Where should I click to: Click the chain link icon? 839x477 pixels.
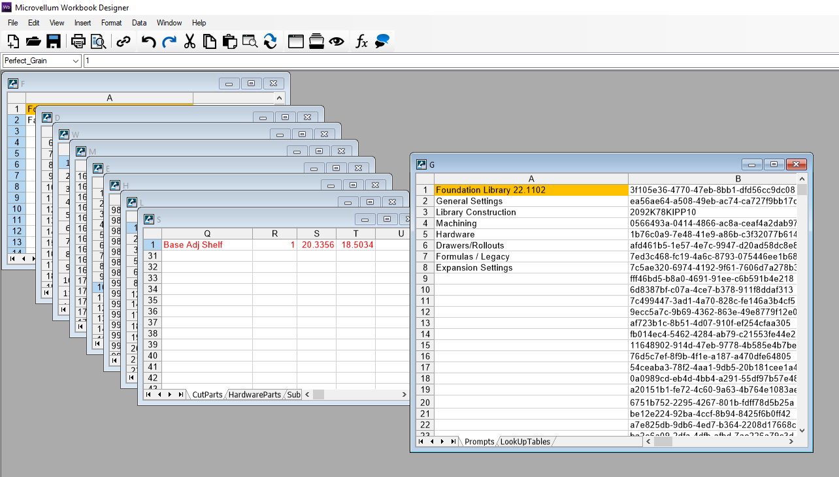(123, 41)
